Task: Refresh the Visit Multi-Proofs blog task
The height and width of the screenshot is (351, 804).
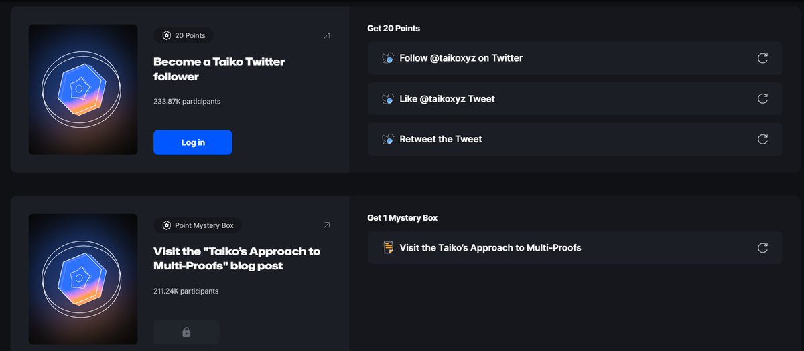Action: pyautogui.click(x=762, y=248)
